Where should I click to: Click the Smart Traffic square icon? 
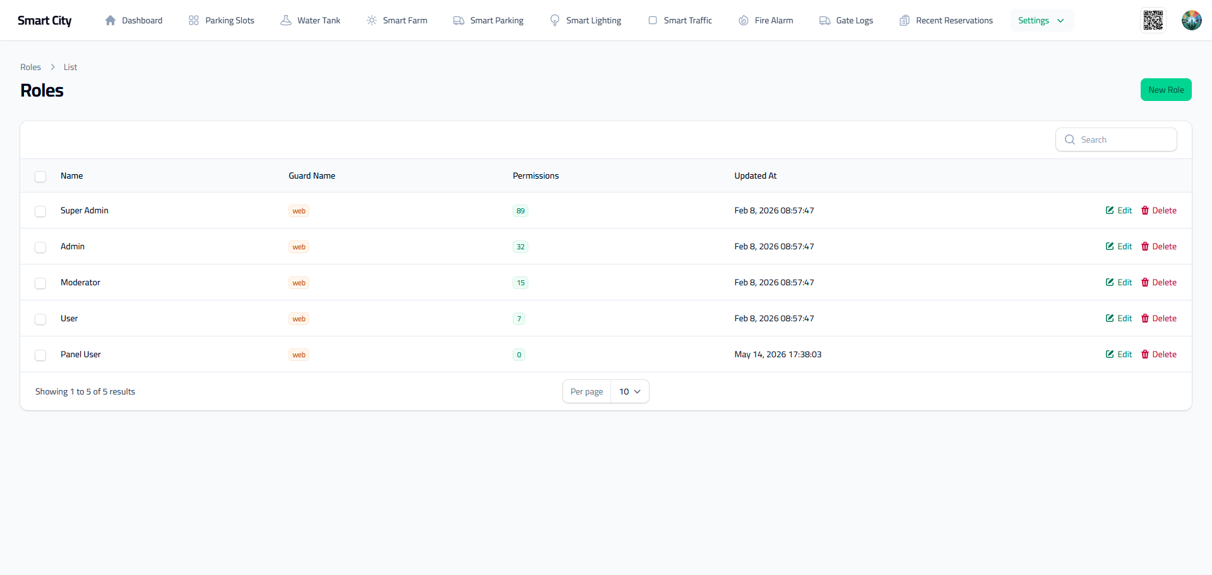click(x=653, y=20)
